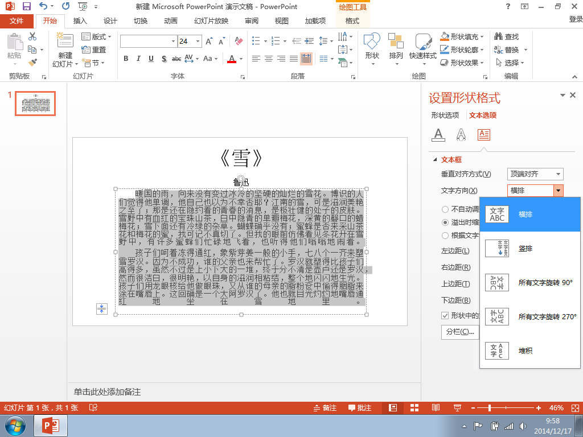583x437 pixels.
Task: Close the 文字方向 dropdown via its arrow
Action: tap(558, 191)
